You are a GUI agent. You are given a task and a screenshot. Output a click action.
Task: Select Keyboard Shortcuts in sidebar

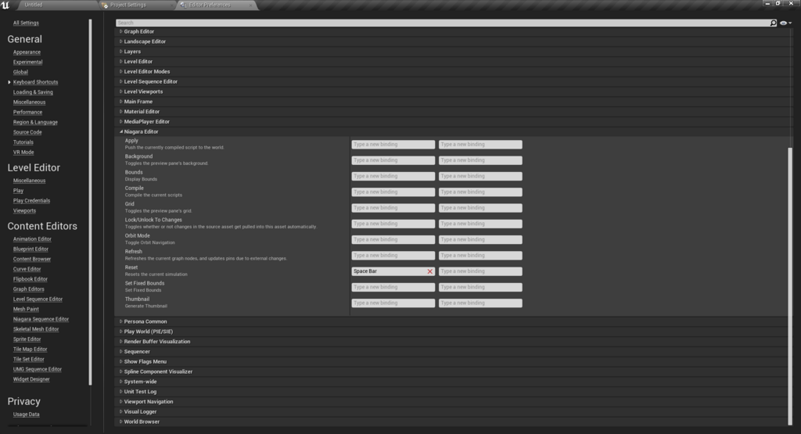[x=35, y=82]
